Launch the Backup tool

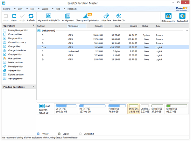[x=182, y=17]
